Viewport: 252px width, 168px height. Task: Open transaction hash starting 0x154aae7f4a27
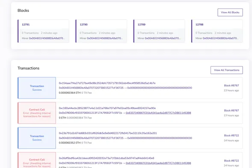pos(107,83)
